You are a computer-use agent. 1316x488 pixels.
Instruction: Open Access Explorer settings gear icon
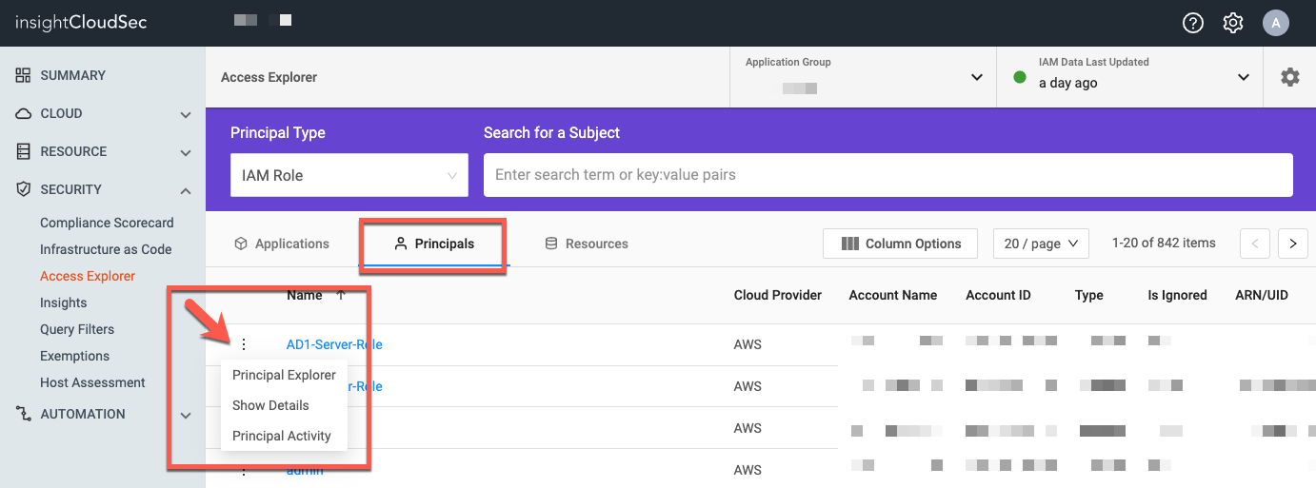point(1290,77)
